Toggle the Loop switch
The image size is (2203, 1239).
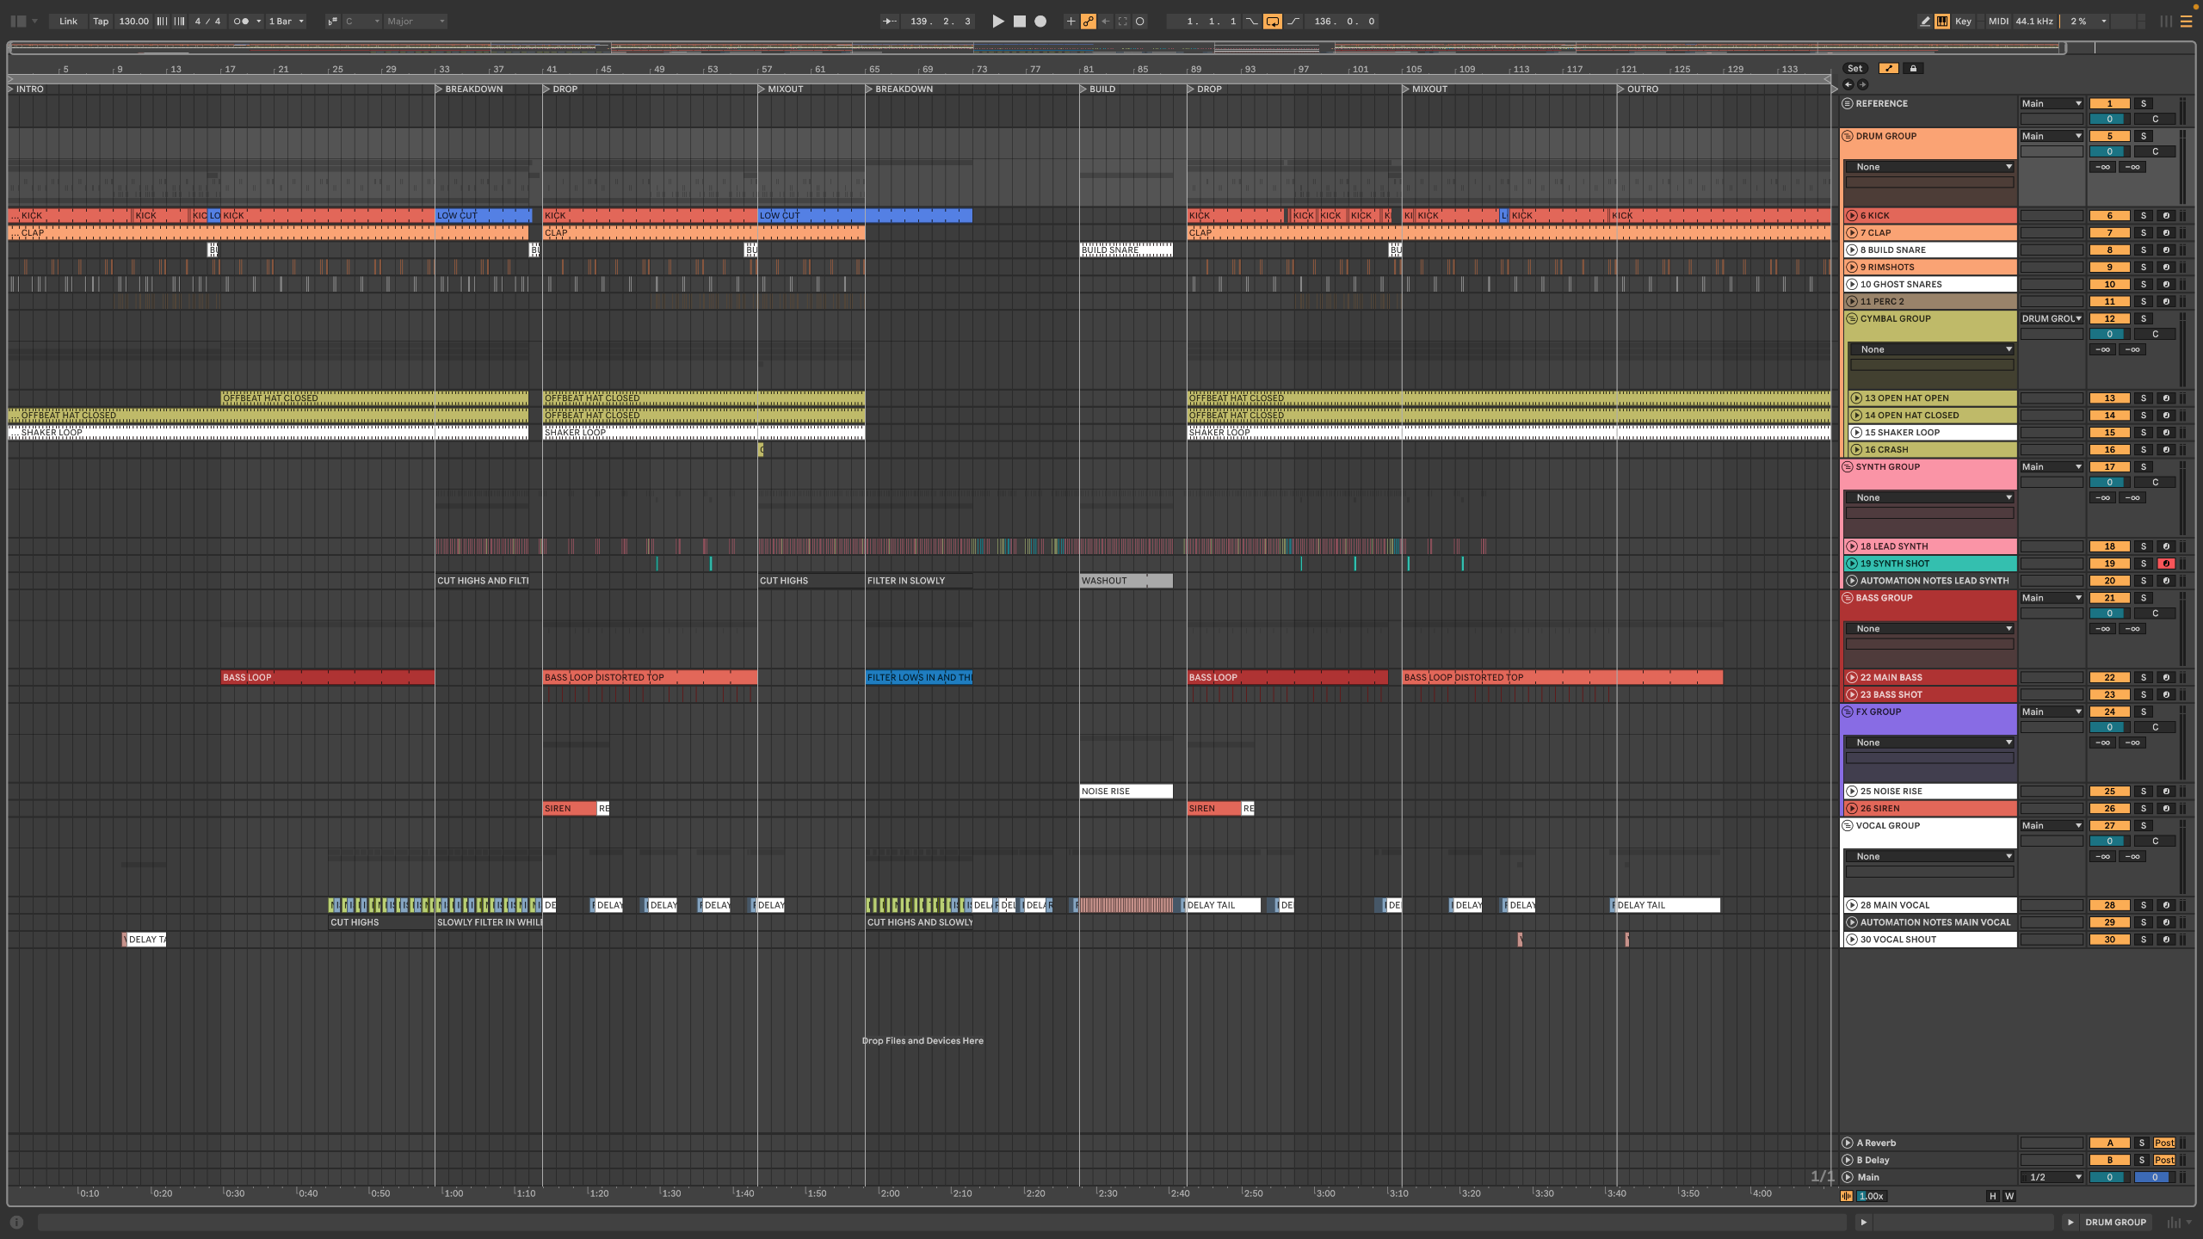pos(1272,22)
